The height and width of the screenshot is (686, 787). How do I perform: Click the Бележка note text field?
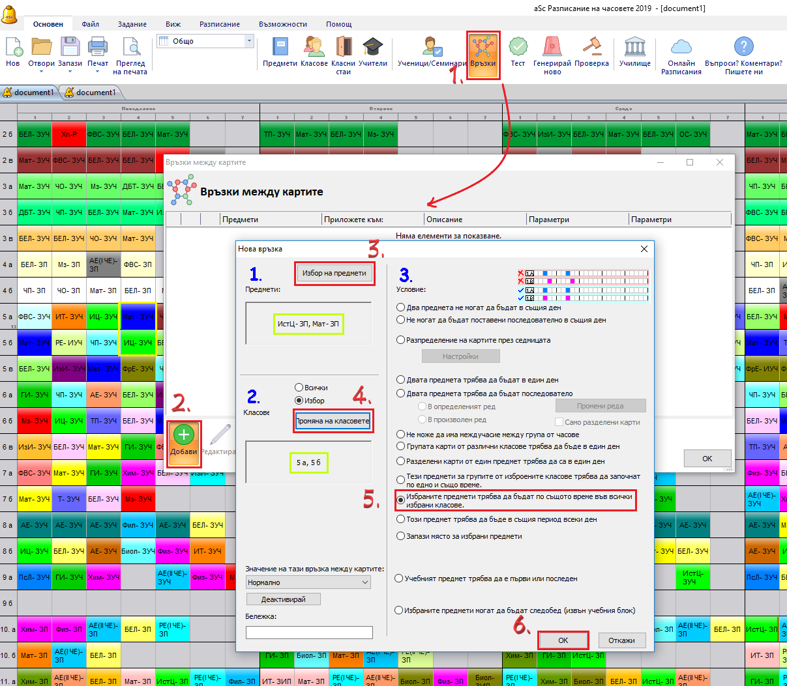tap(309, 633)
